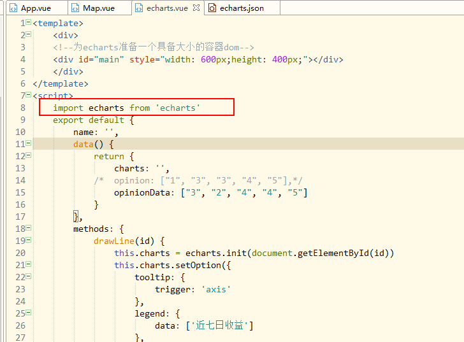Close the echarts.vue tab
The height and width of the screenshot is (342, 464).
pos(196,8)
